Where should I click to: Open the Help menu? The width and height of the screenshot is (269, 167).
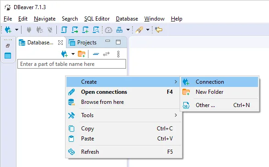pyautogui.click(x=176, y=19)
